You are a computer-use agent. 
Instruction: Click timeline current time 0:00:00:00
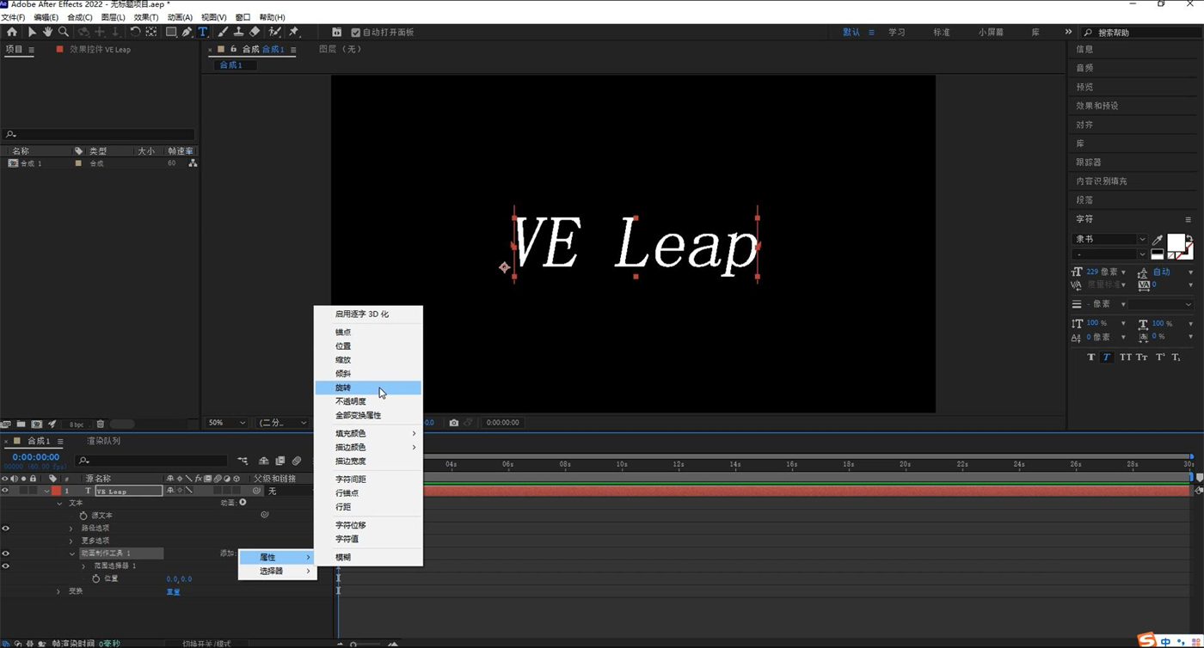pos(36,457)
